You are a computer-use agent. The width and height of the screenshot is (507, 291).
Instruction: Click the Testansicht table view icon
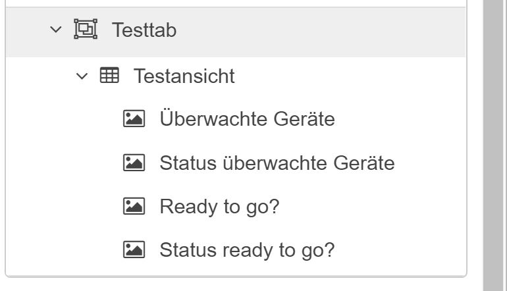(x=107, y=76)
